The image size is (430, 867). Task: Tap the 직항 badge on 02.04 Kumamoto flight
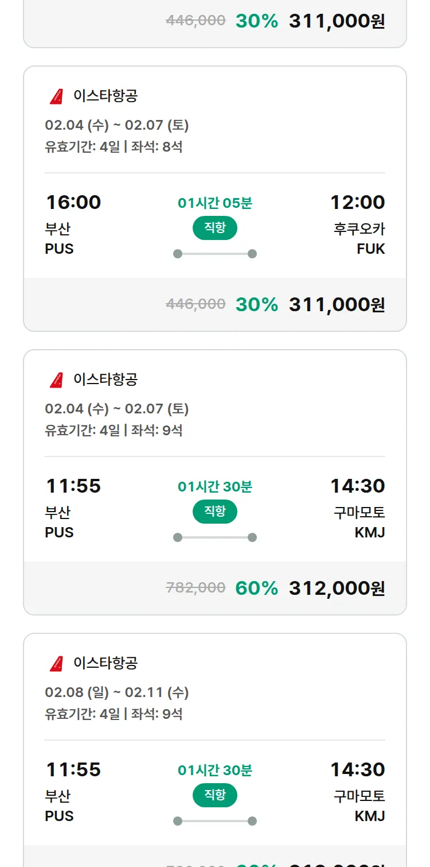coord(215,512)
